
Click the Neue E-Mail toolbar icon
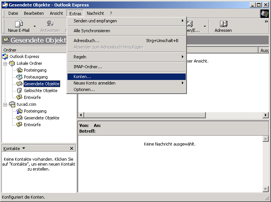tap(19, 23)
